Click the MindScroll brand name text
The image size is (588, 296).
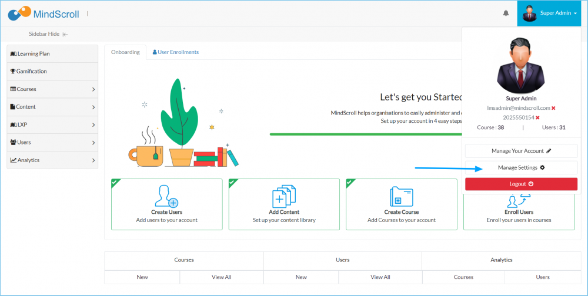[x=56, y=14]
